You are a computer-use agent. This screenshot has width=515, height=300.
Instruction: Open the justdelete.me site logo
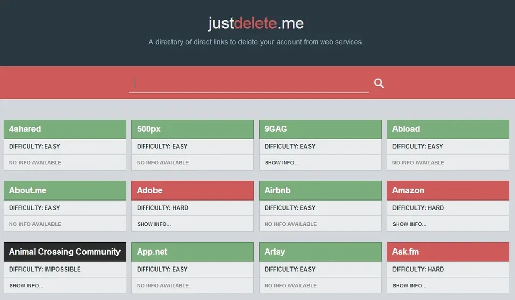click(x=256, y=23)
